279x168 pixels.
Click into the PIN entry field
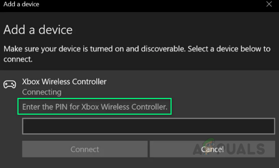148,126
